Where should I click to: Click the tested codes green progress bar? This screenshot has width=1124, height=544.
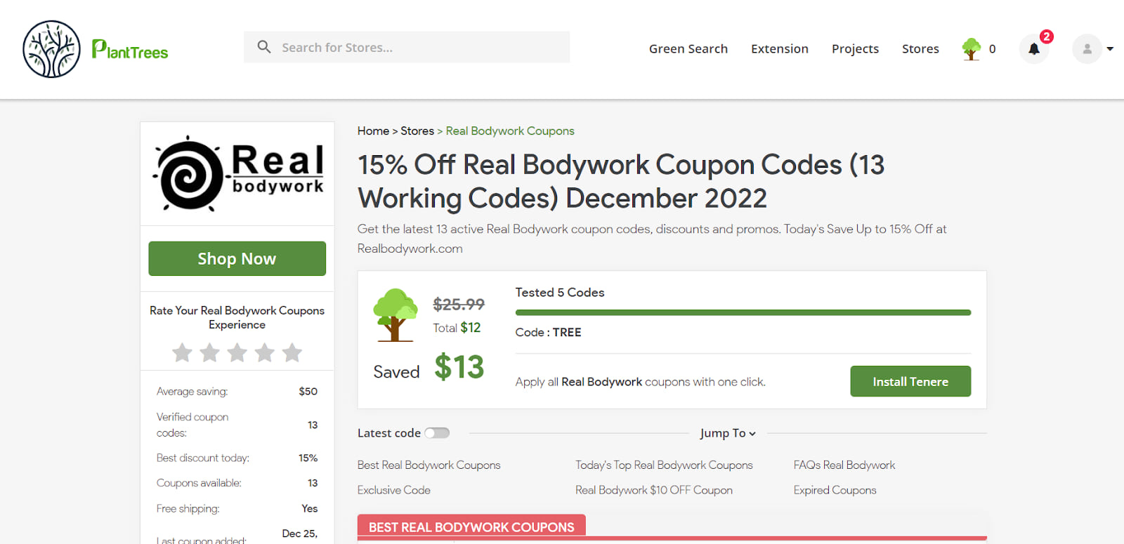pyautogui.click(x=743, y=312)
